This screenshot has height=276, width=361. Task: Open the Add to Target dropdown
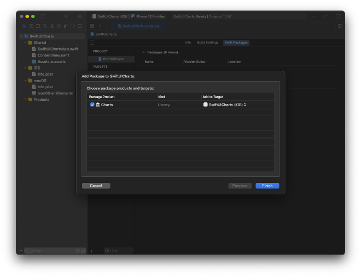click(x=244, y=104)
